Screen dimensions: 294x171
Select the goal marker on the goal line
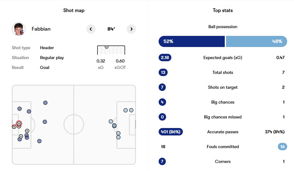(x=14, y=127)
